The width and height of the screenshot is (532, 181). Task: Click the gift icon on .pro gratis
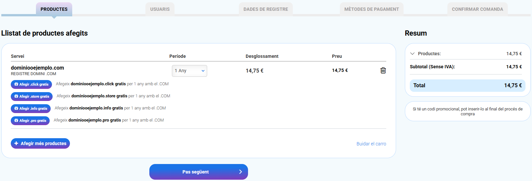16,121
